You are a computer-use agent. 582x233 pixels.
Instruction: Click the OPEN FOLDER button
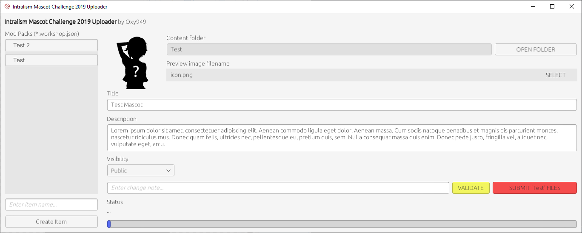coord(536,49)
